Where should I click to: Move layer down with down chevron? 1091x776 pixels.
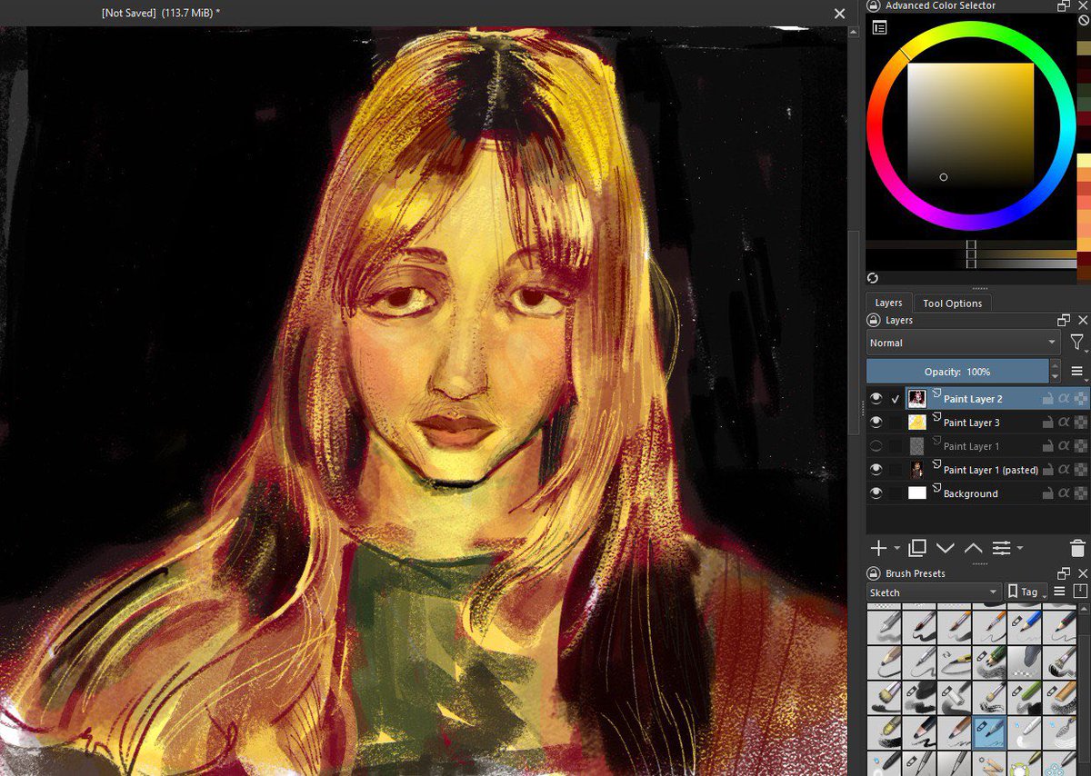pyautogui.click(x=945, y=548)
